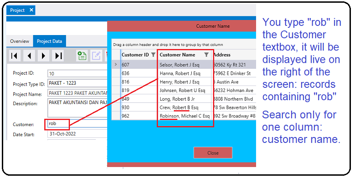Open the Customer ID column filter
Screen dimensions: 355x193
[x=153, y=55]
